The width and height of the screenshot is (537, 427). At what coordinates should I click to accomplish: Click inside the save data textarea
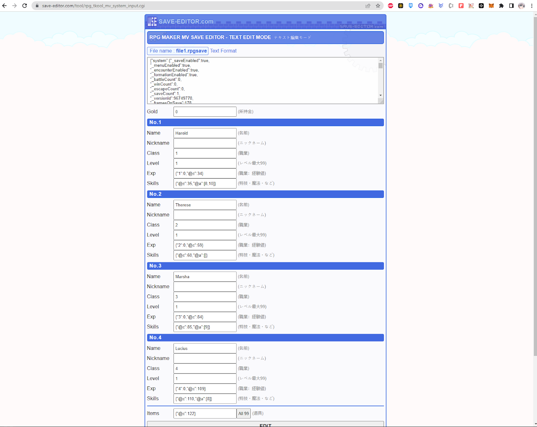point(262,81)
